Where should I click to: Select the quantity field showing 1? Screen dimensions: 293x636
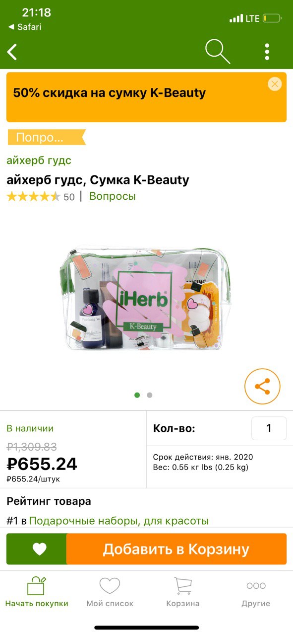tap(269, 428)
